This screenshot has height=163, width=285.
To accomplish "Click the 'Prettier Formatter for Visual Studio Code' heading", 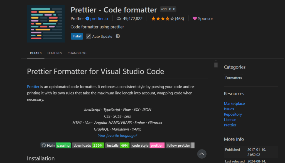I will click(x=95, y=71).
